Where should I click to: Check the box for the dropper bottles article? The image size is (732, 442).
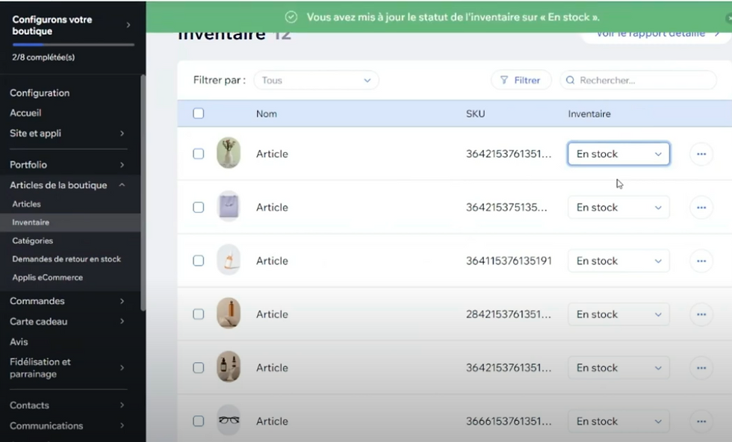coord(199,368)
